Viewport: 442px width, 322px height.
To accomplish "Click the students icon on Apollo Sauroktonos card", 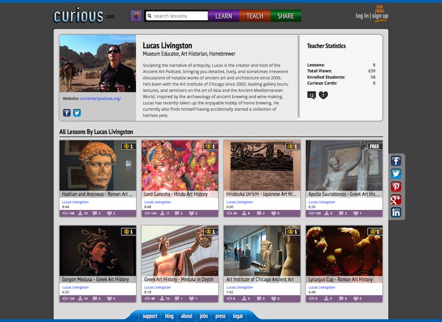I will pyautogui.click(x=327, y=213).
